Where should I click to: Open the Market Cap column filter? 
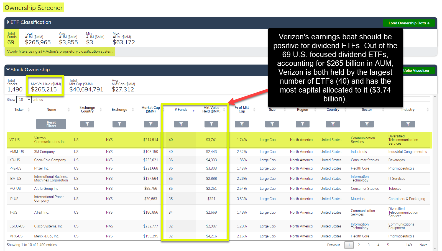click(x=151, y=124)
